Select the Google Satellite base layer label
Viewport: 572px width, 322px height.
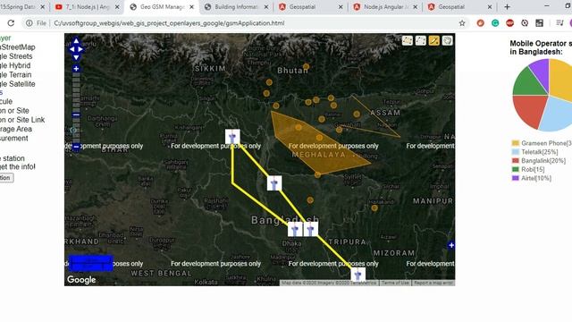click(x=18, y=83)
